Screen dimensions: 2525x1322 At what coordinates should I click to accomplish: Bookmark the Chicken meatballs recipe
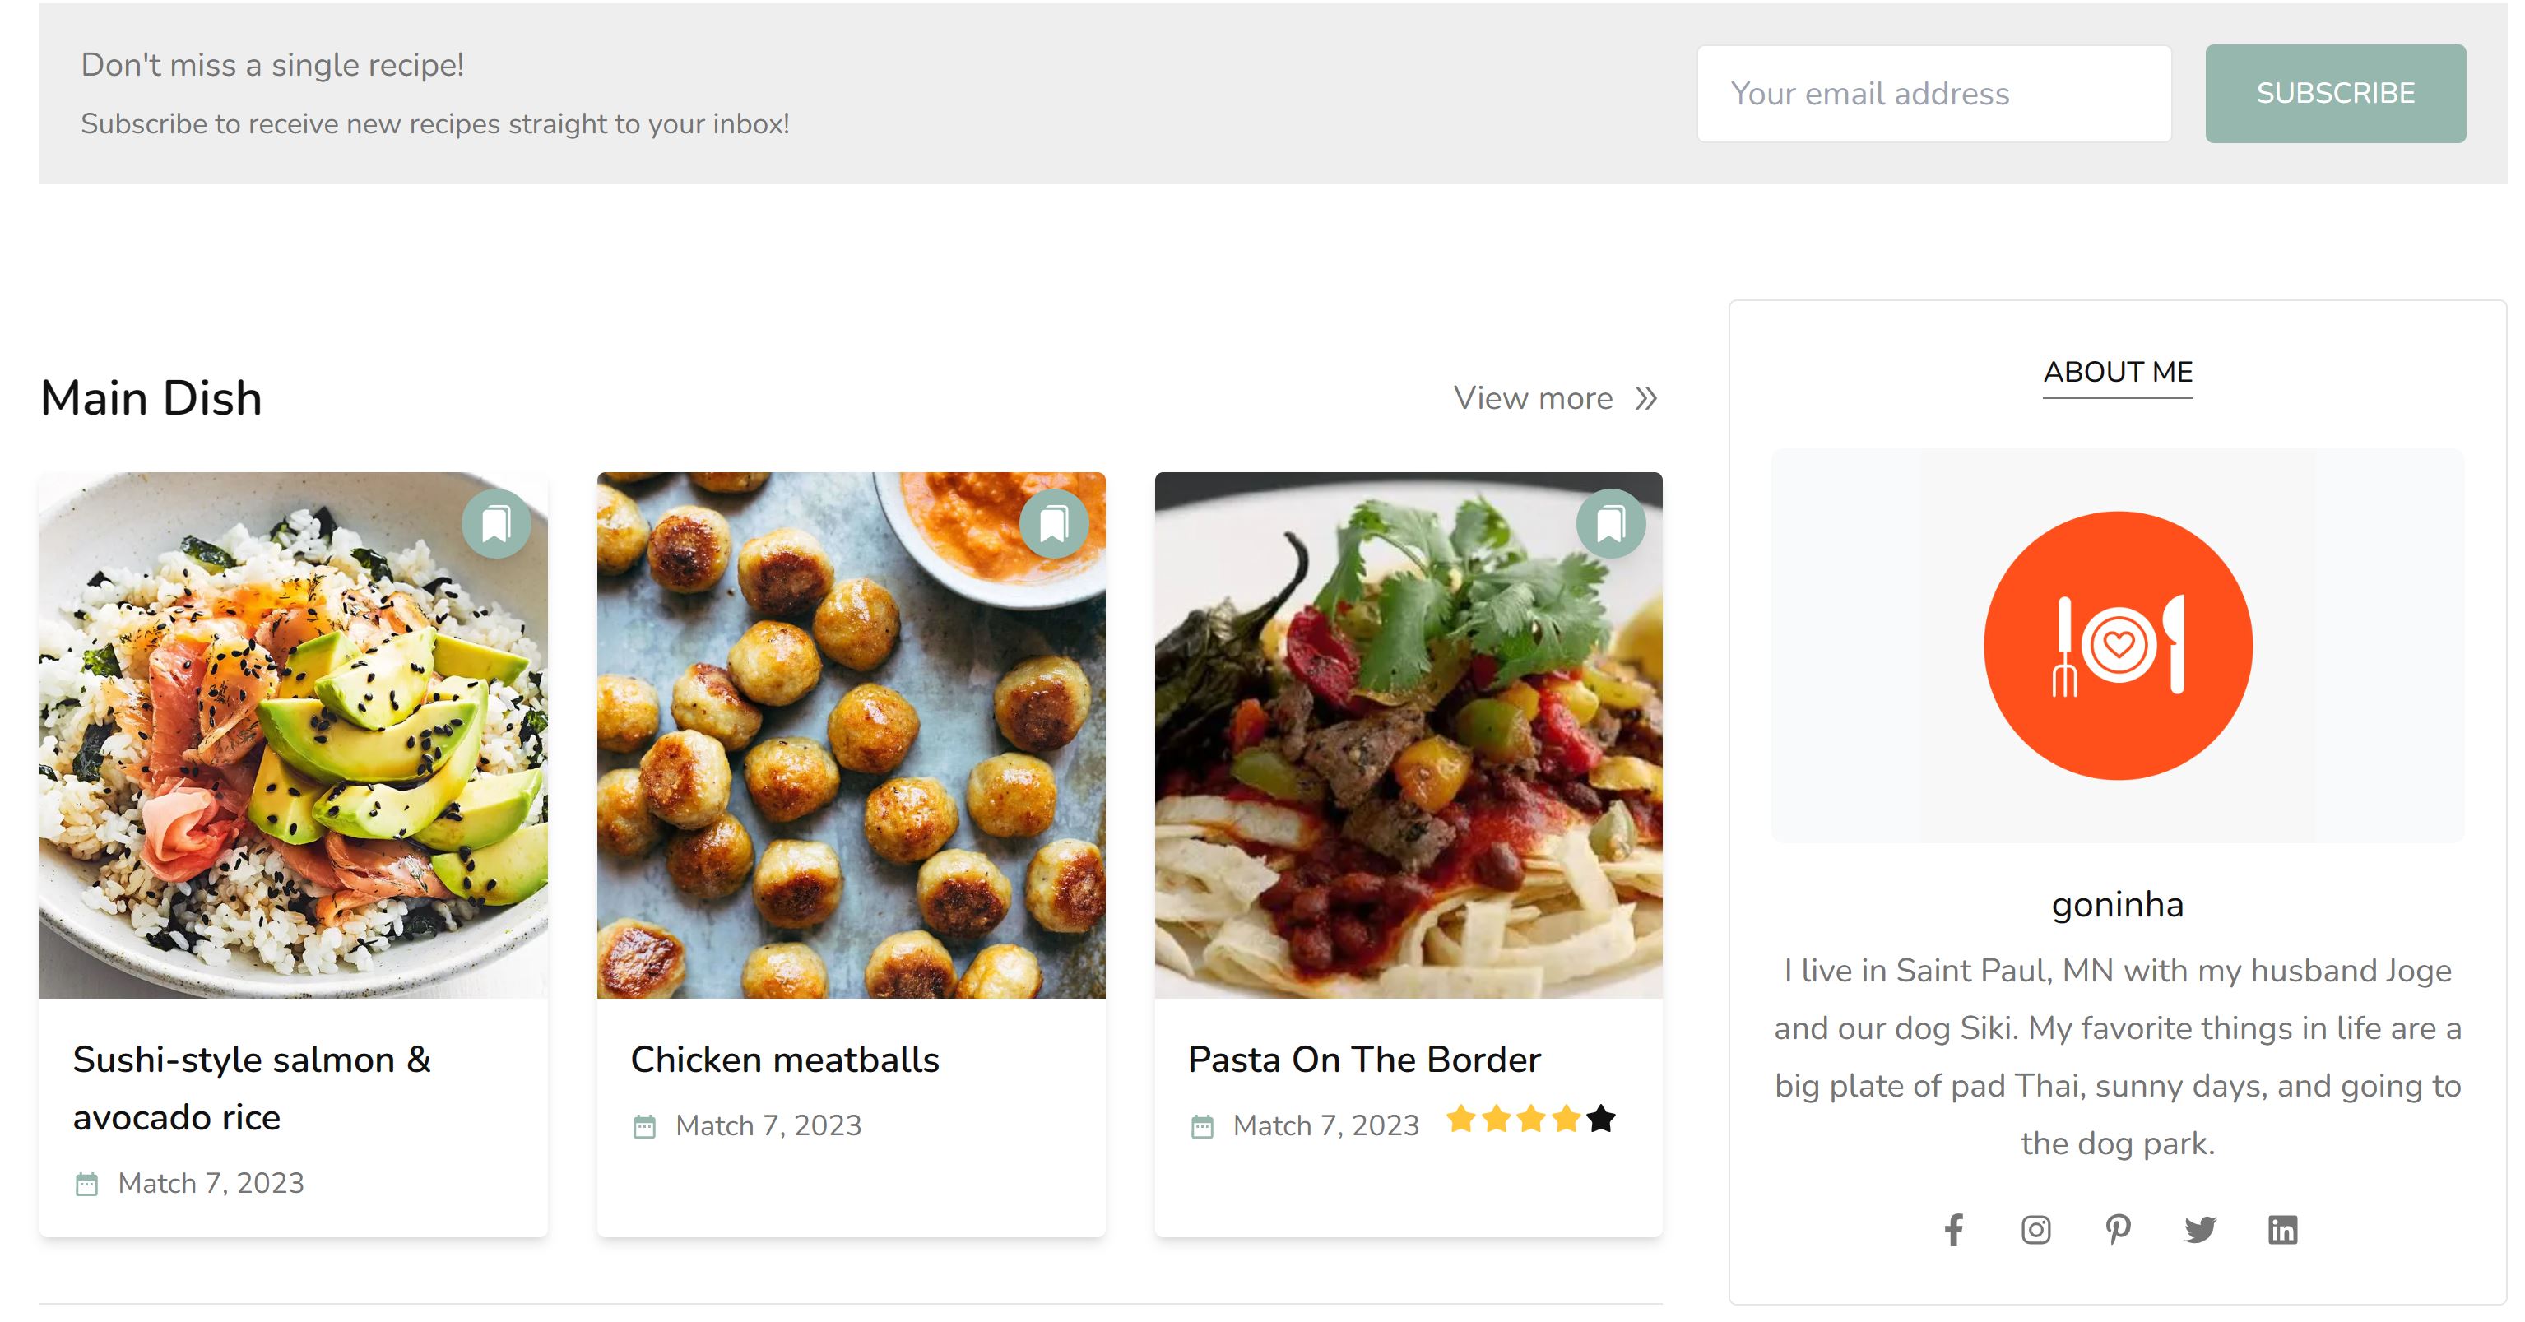tap(1054, 524)
